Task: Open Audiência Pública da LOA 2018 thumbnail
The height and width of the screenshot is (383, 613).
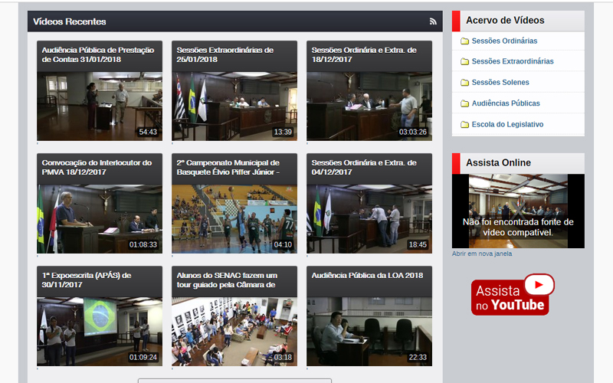Action: (369, 332)
